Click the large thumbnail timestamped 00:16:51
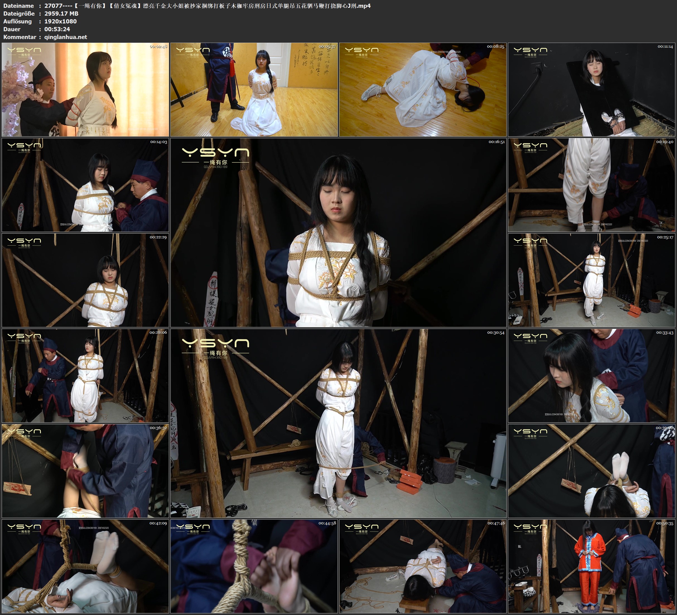Image resolution: width=677 pixels, height=615 pixels. pyautogui.click(x=338, y=233)
